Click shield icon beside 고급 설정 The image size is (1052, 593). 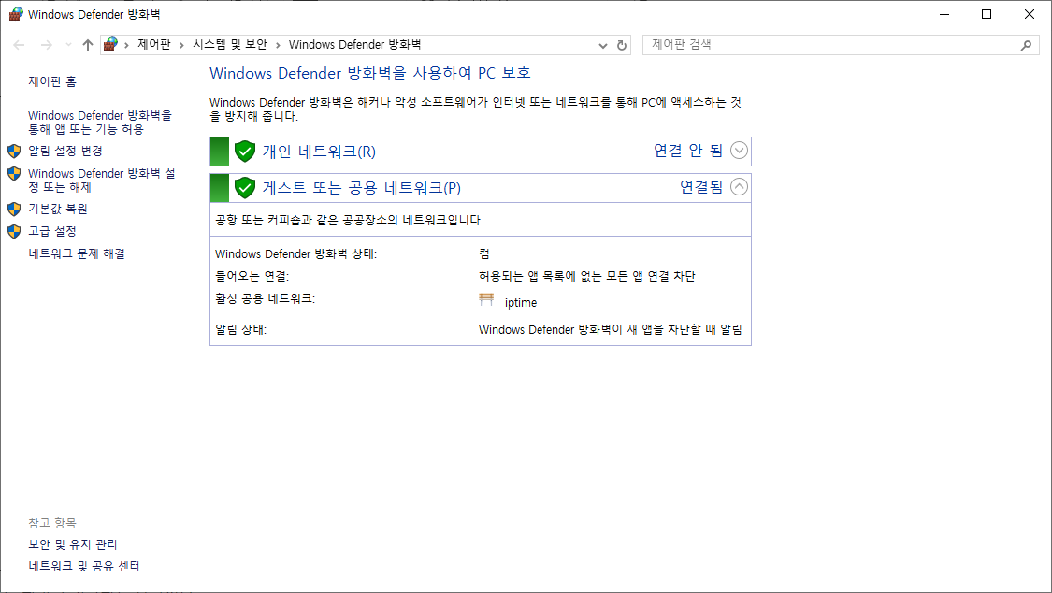coord(14,231)
